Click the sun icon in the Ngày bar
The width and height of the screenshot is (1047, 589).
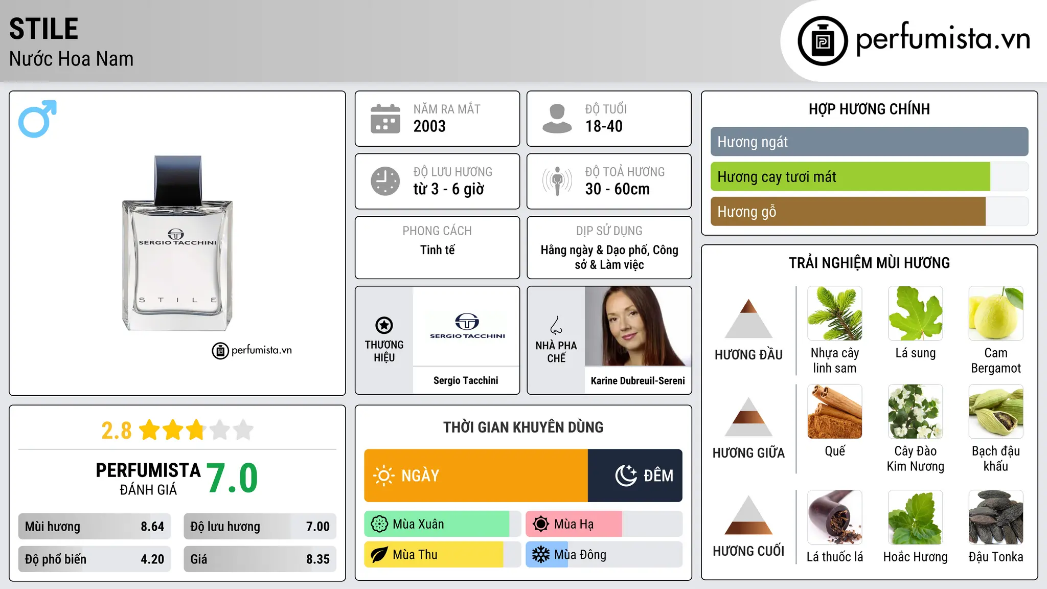tap(384, 475)
